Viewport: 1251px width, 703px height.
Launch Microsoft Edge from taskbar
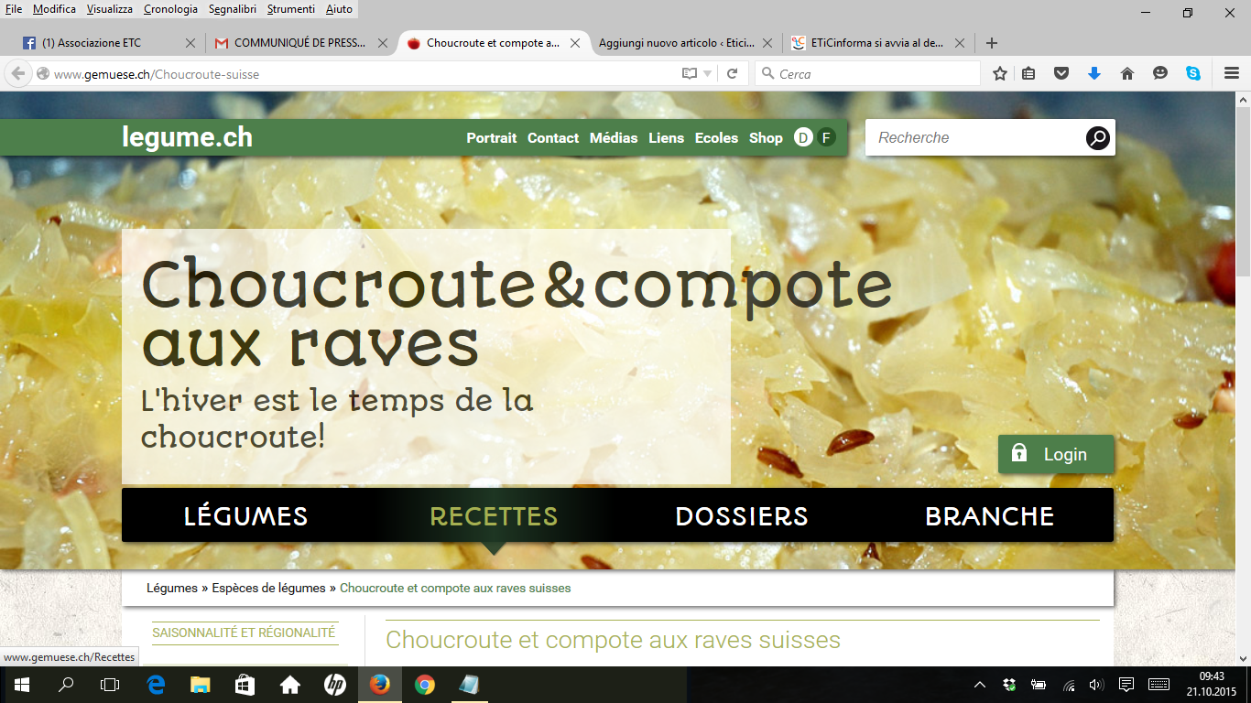pos(156,685)
